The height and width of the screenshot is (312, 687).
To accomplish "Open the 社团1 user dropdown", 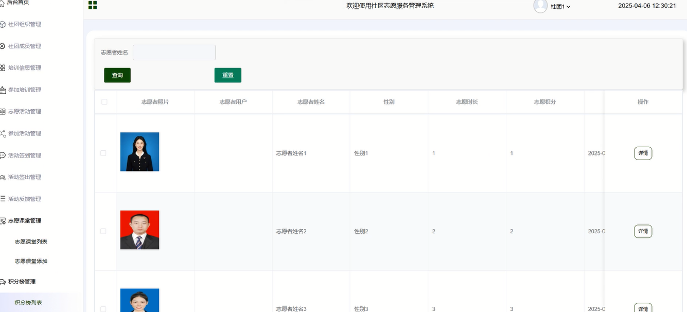I will coord(560,7).
